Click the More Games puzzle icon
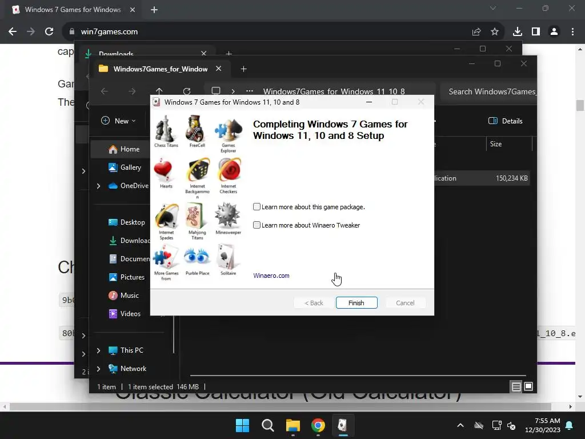Image resolution: width=585 pixels, height=439 pixels. [x=166, y=257]
